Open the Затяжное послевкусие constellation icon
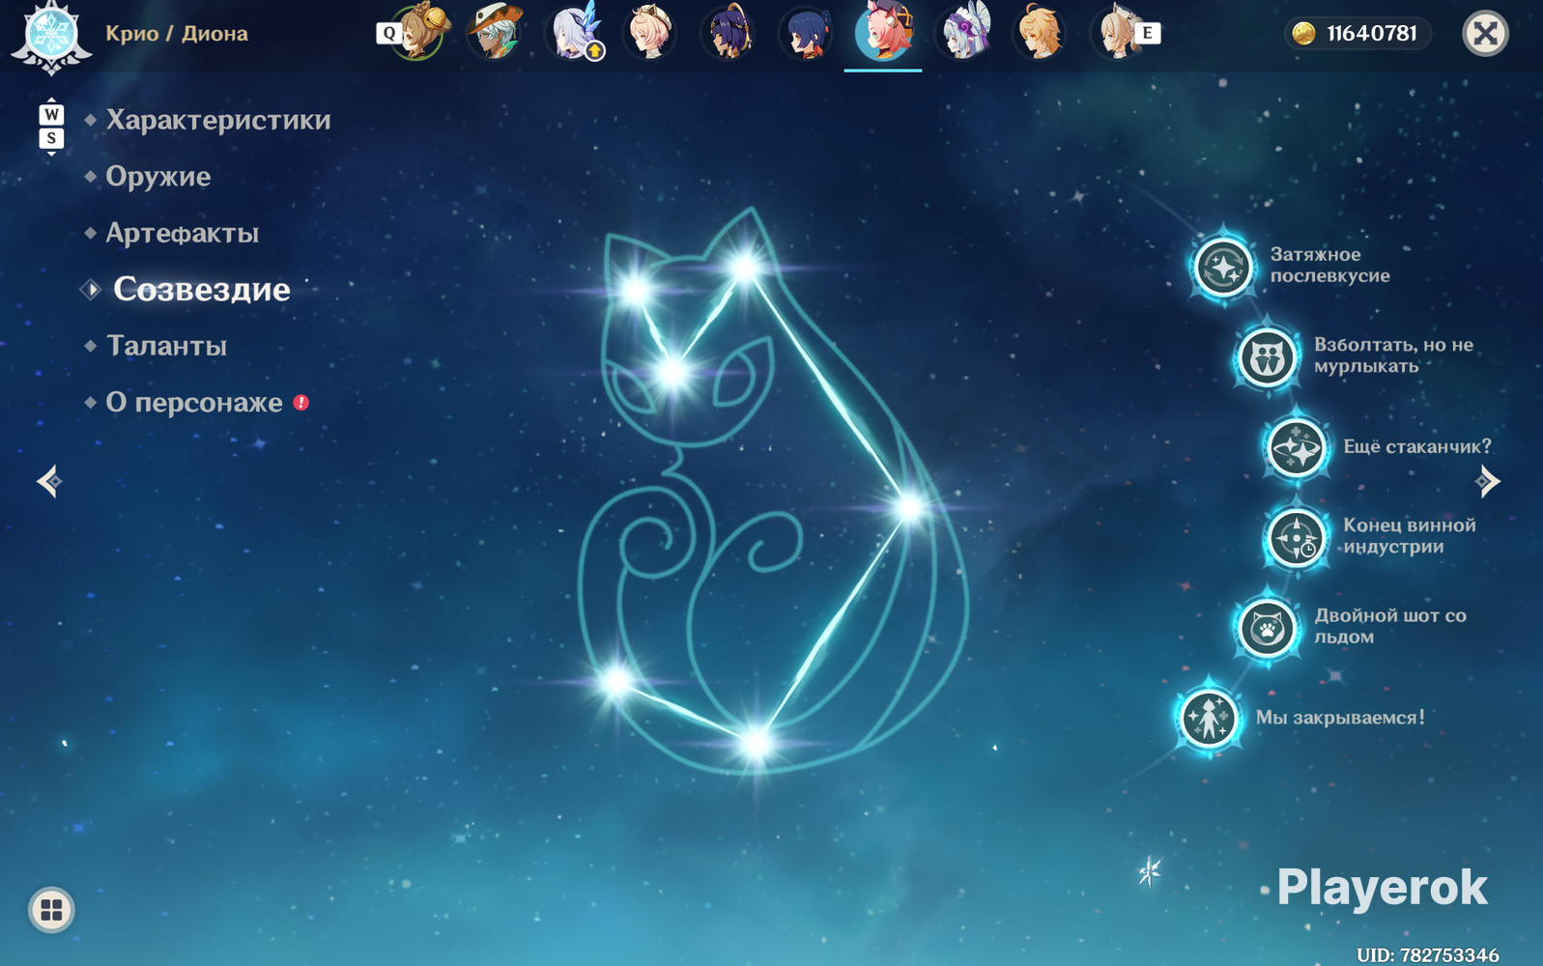This screenshot has width=1543, height=966. pyautogui.click(x=1223, y=267)
